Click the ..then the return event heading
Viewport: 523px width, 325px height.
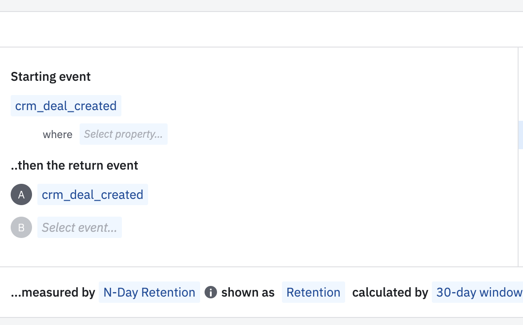(x=74, y=166)
